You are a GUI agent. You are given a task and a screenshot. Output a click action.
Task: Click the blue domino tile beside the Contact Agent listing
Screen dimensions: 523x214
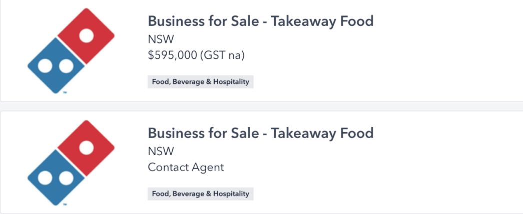(56, 178)
